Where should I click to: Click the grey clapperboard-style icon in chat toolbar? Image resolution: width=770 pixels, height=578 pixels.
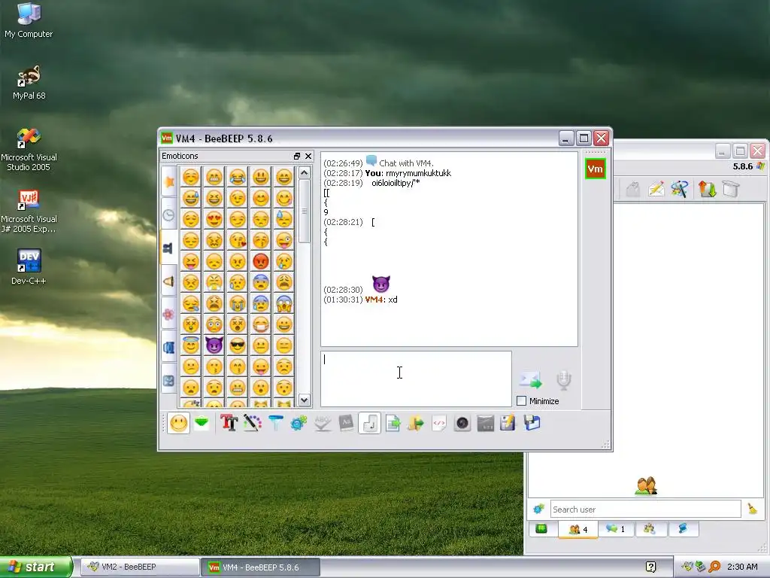pyautogui.click(x=485, y=423)
